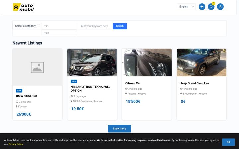Click the 26'000€ price
This screenshot has height=149, width=239.
tap(24, 114)
